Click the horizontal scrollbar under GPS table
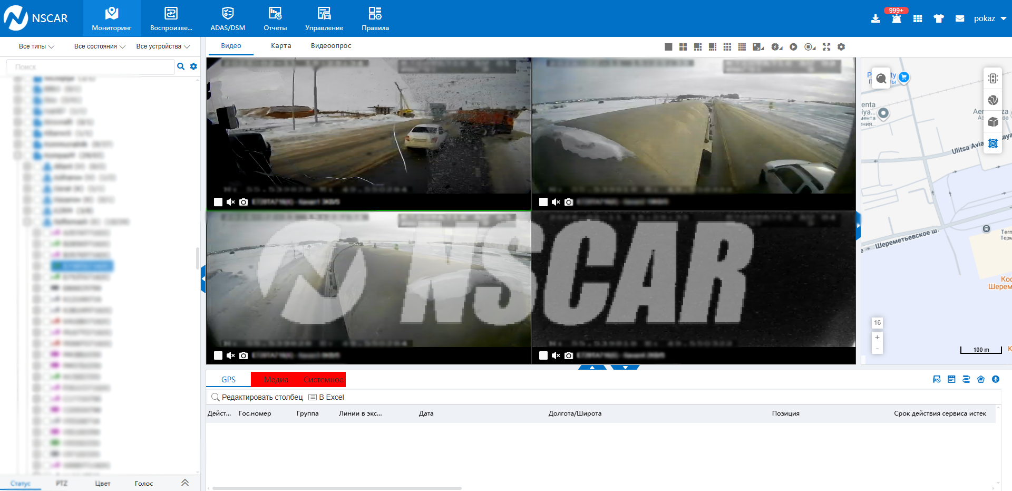Viewport: 1012px width, 491px height. click(337, 488)
